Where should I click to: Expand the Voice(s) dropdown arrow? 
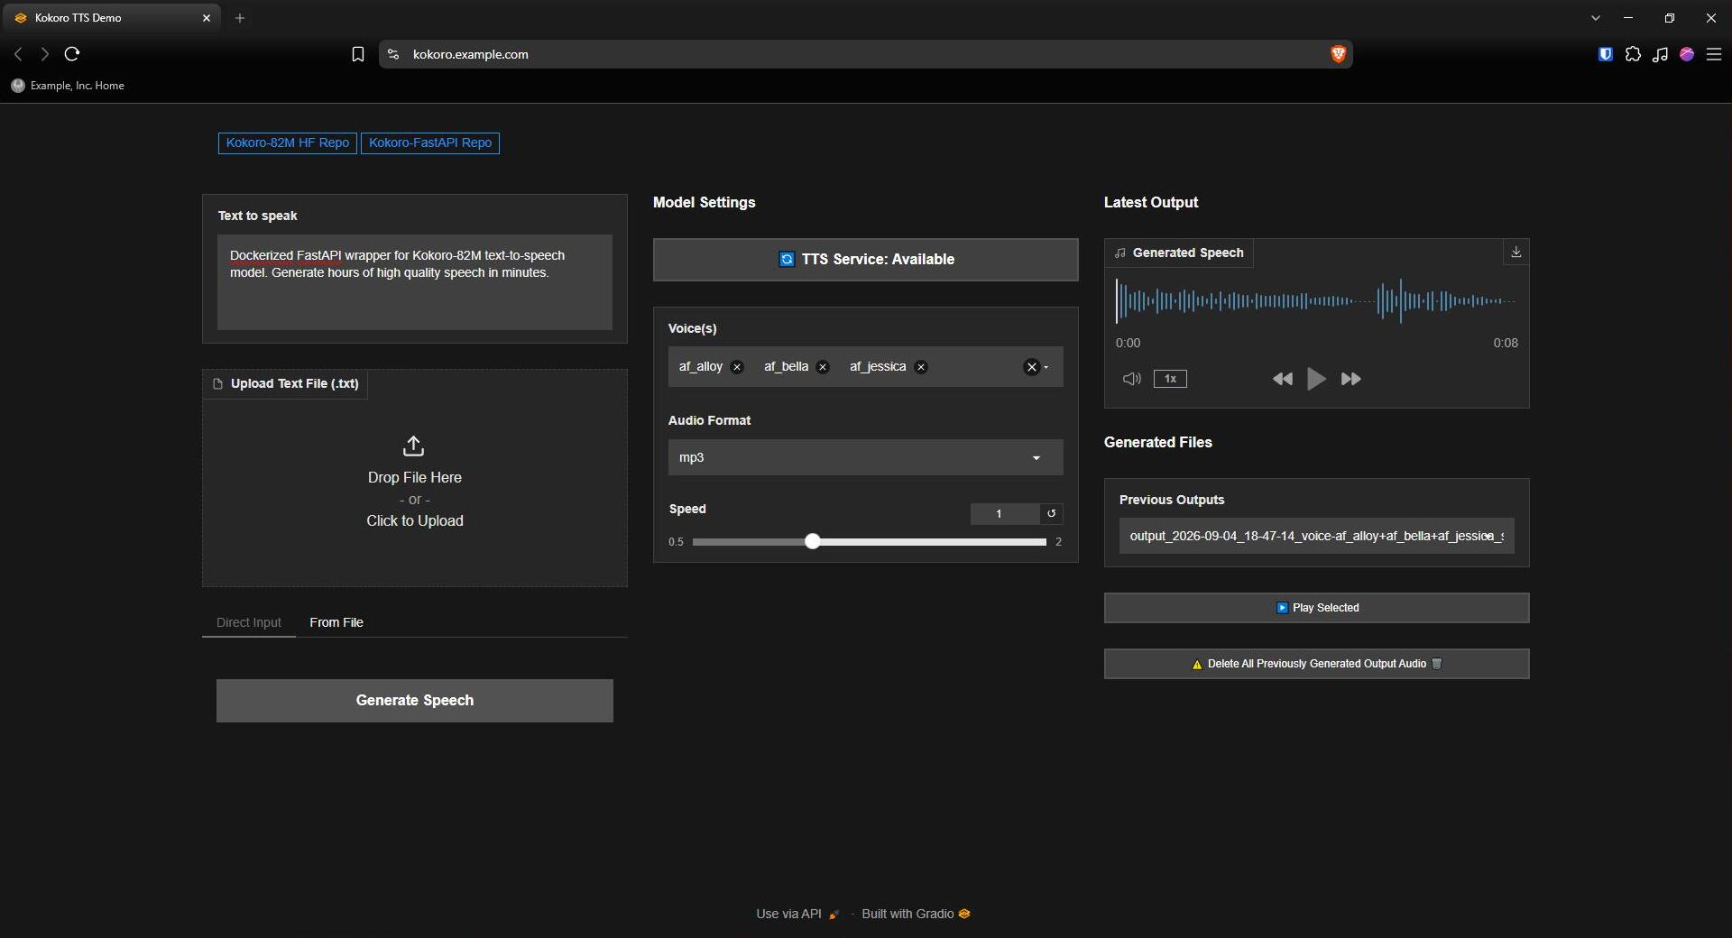coord(1046,367)
